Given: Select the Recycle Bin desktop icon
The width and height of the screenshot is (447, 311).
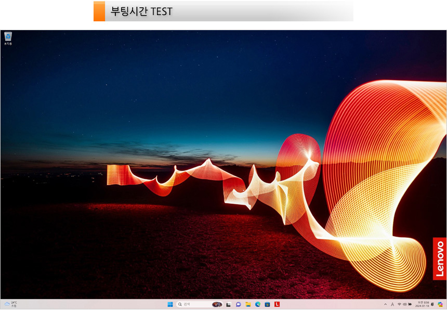Looking at the screenshot, I should pos(8,37).
